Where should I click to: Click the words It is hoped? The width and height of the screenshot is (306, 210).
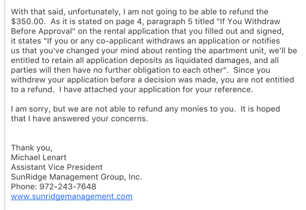pyautogui.click(x=260, y=109)
